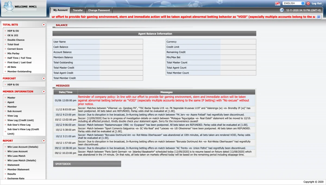Open Total Goal bets
326x185 pixels.
(x=13, y=44)
